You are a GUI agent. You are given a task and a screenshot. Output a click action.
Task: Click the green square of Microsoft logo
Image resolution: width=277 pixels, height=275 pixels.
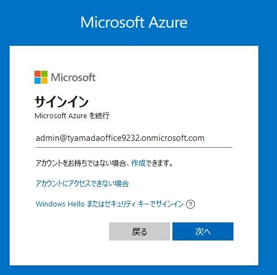click(44, 74)
